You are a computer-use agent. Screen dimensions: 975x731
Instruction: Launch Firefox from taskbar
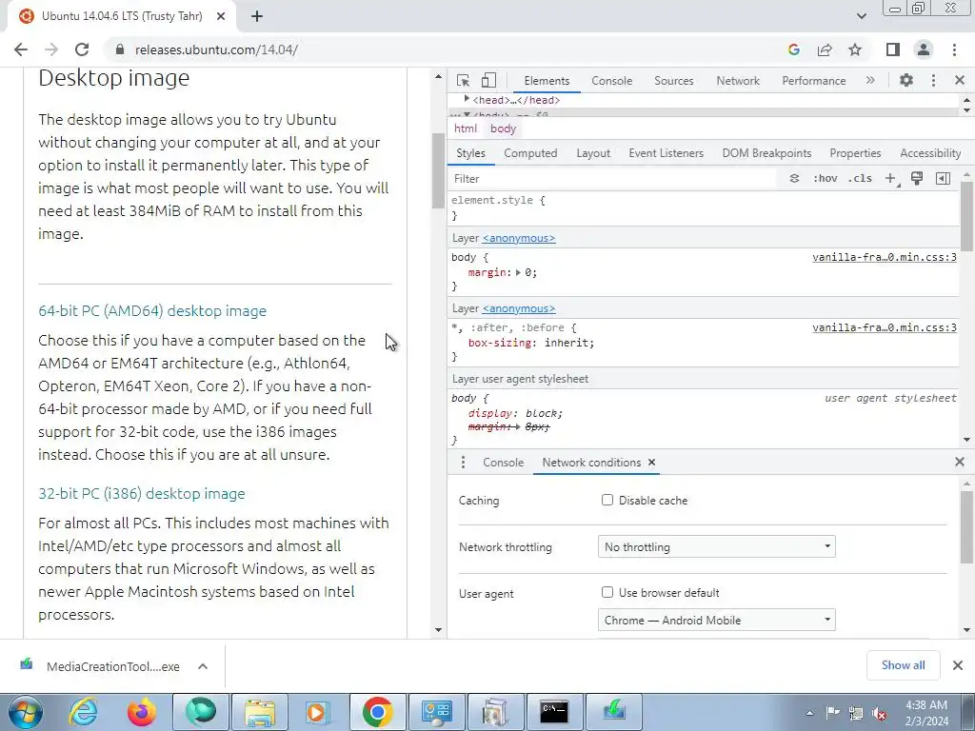click(141, 712)
